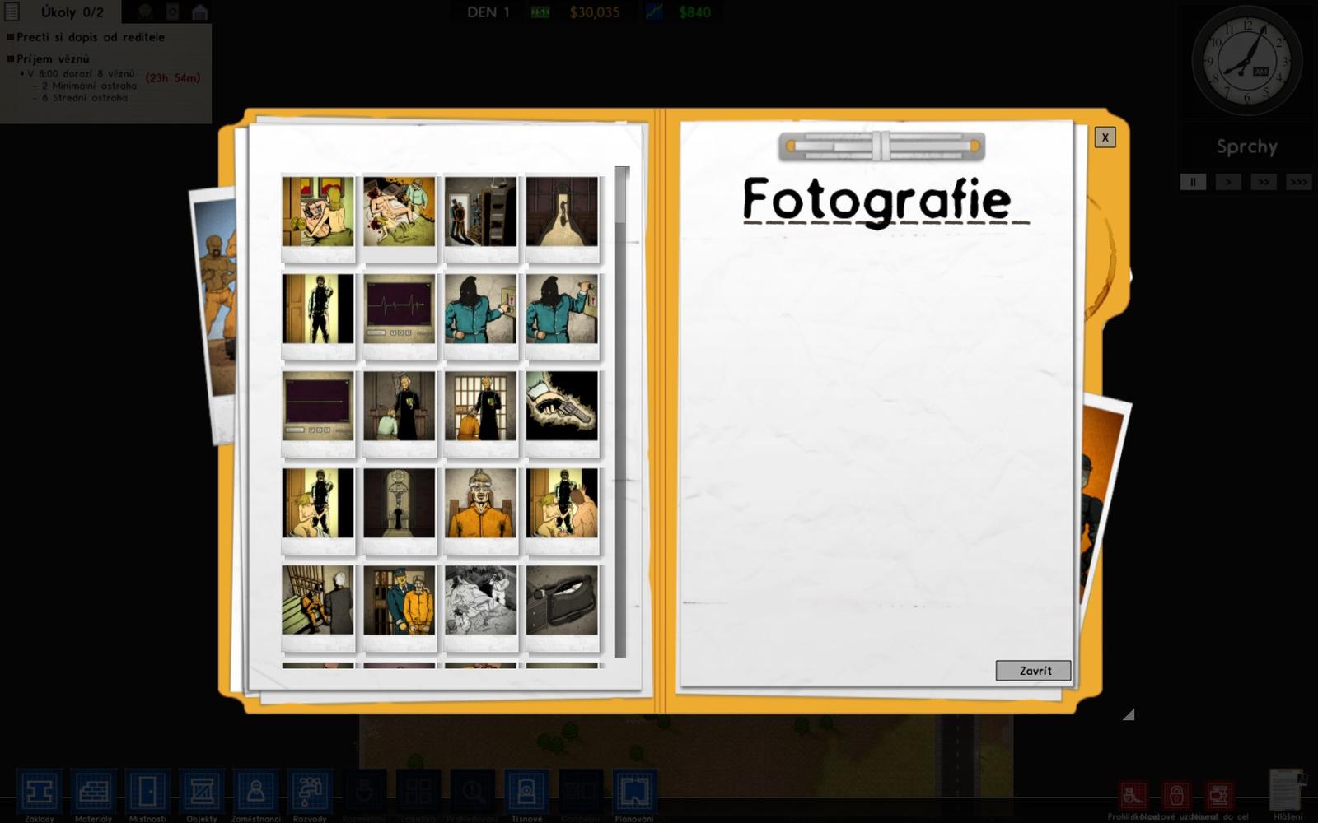Pause the game with pause button
This screenshot has width=1318, height=823.
(1192, 182)
